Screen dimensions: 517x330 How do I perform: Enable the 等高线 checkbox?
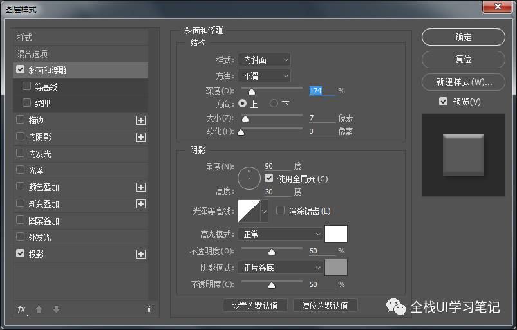point(26,86)
